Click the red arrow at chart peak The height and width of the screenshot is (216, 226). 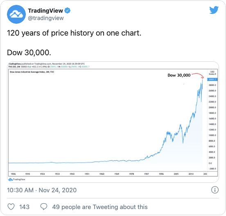(198, 76)
